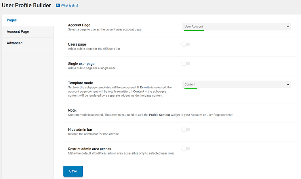Click the blue Save button
This screenshot has height=179, width=301.
73,171
